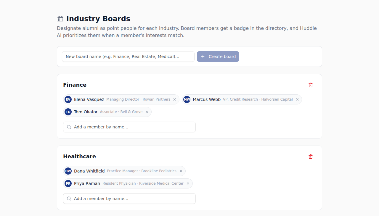Click Resident Physician · Riverside Medical Center text
The height and width of the screenshot is (216, 379).
[143, 183]
